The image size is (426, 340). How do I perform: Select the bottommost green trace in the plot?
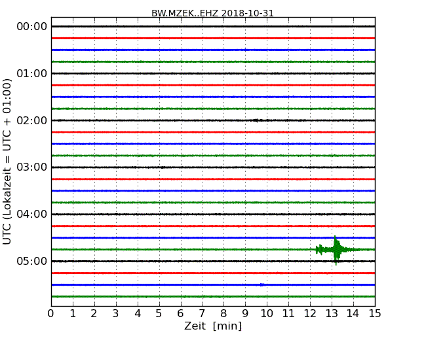212,296
